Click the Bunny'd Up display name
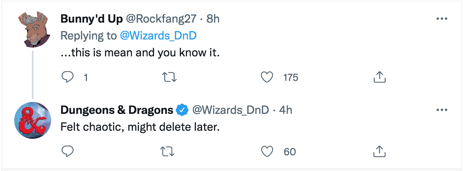The image size is (464, 171). coord(91,19)
